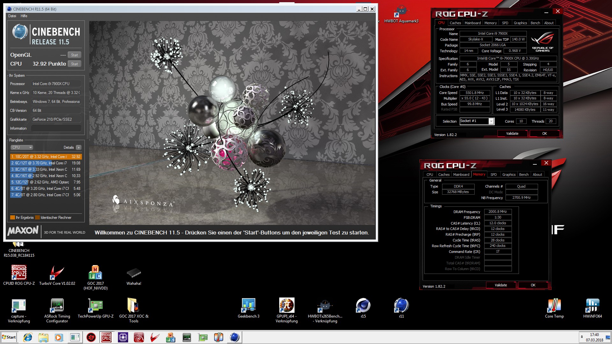The width and height of the screenshot is (612, 344).
Task: Click the GPU-Z graphics card taskbar icon
Action: pyautogui.click(x=203, y=337)
